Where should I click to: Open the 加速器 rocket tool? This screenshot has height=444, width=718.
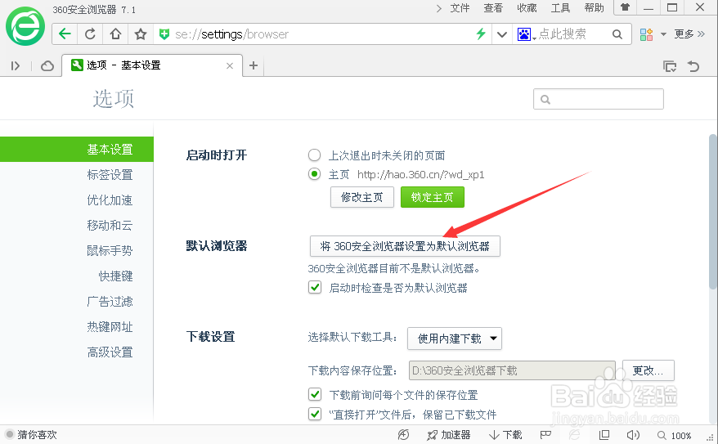(448, 435)
